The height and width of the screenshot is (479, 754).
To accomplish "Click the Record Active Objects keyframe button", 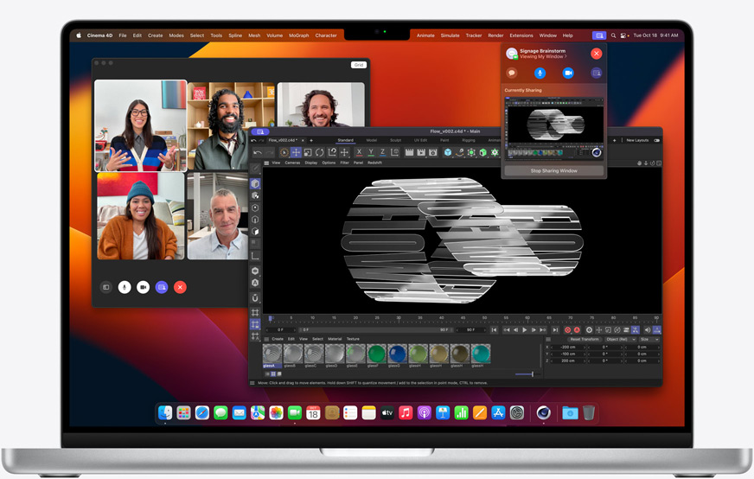I will click(x=568, y=330).
